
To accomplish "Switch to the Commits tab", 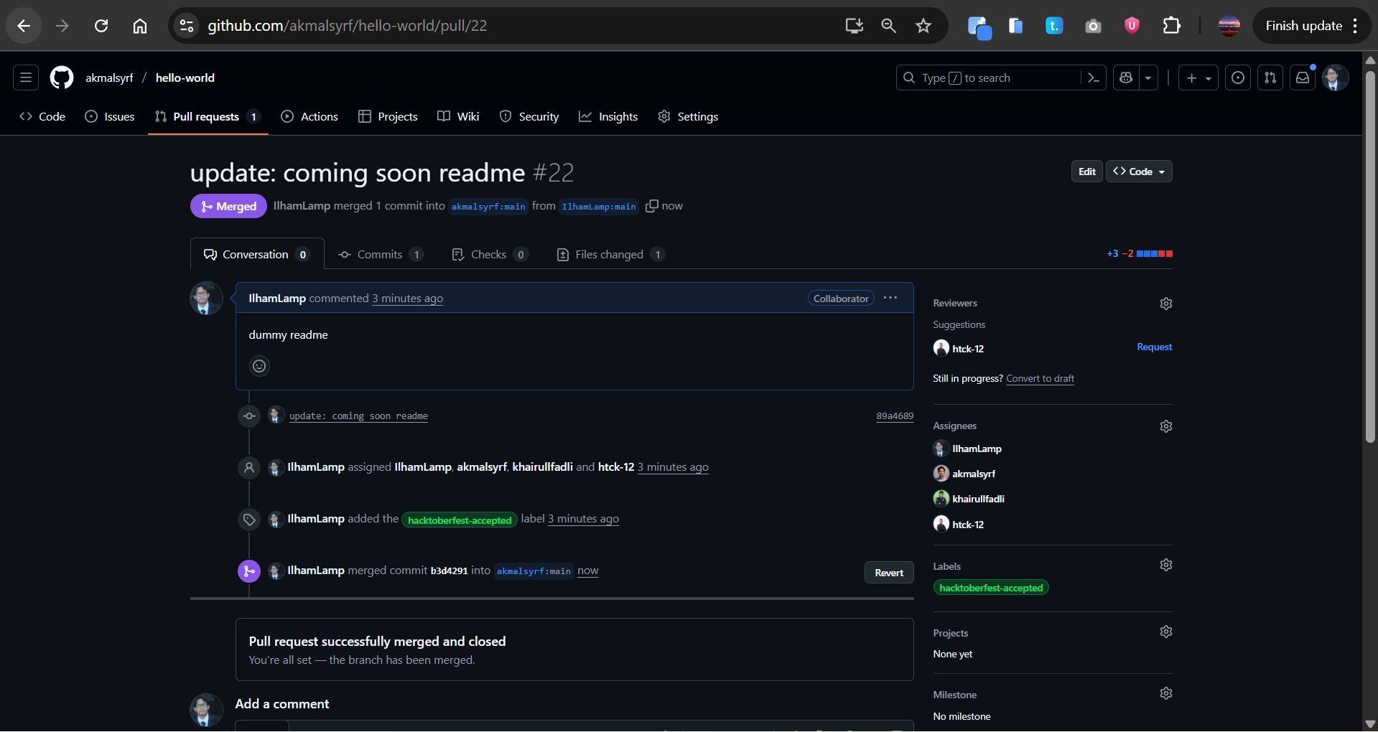I will pyautogui.click(x=380, y=255).
